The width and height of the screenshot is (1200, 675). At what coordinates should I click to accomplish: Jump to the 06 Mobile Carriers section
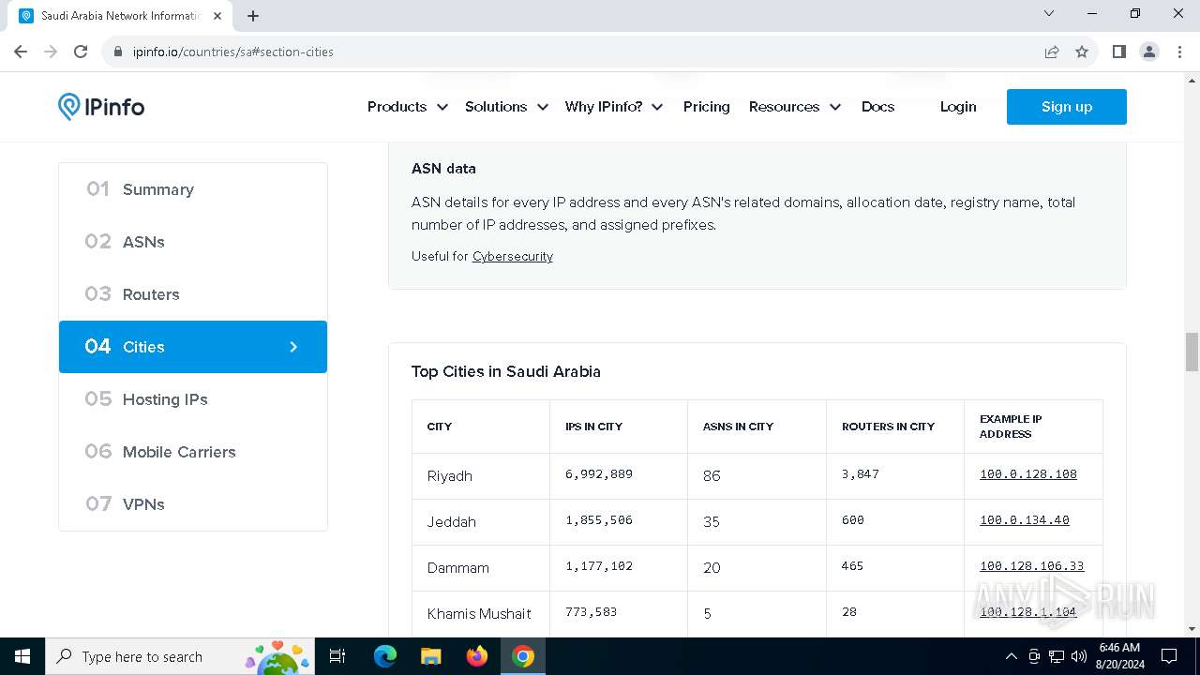pyautogui.click(x=193, y=452)
